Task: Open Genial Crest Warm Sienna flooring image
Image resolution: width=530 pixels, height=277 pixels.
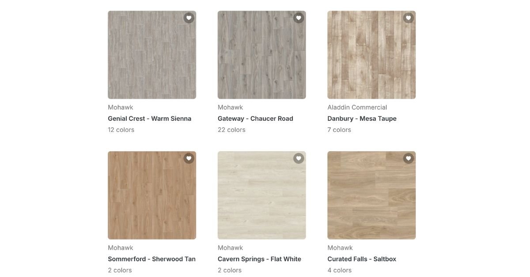Action: (152, 55)
